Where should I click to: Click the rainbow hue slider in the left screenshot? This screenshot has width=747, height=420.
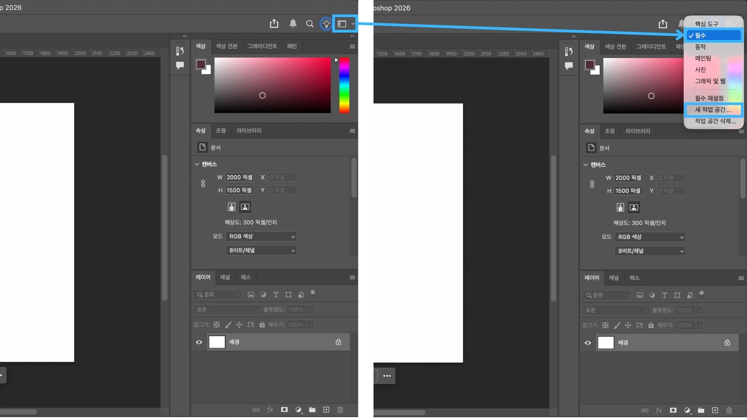[344, 86]
